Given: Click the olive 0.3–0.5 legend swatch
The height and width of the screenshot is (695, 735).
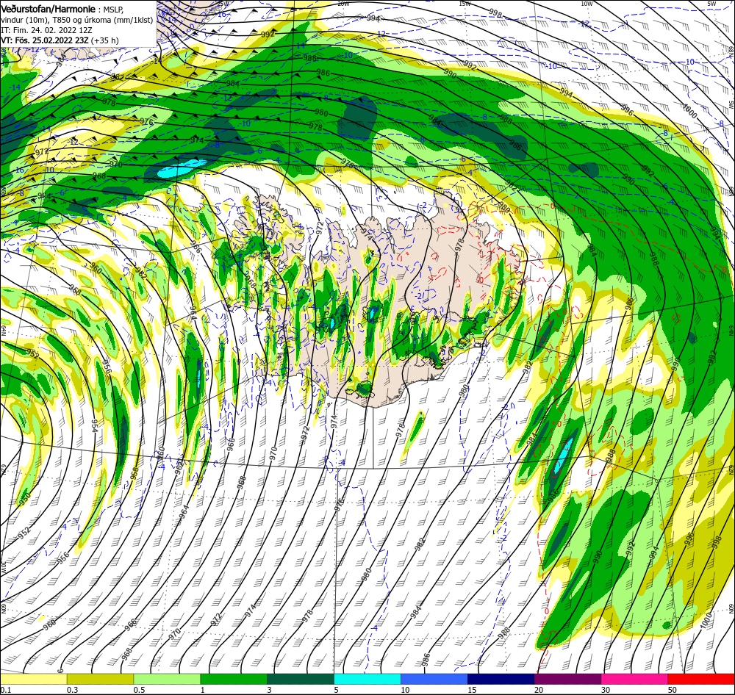Looking at the screenshot, I should (100, 679).
